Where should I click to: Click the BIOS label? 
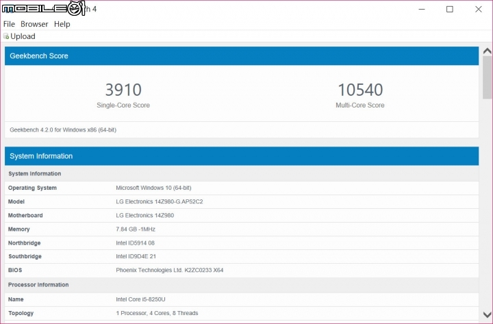[x=15, y=270]
